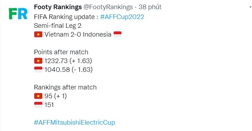Follow the #AFFMitsubishiElectricCup hashtag
The image size is (252, 131).
point(74,122)
